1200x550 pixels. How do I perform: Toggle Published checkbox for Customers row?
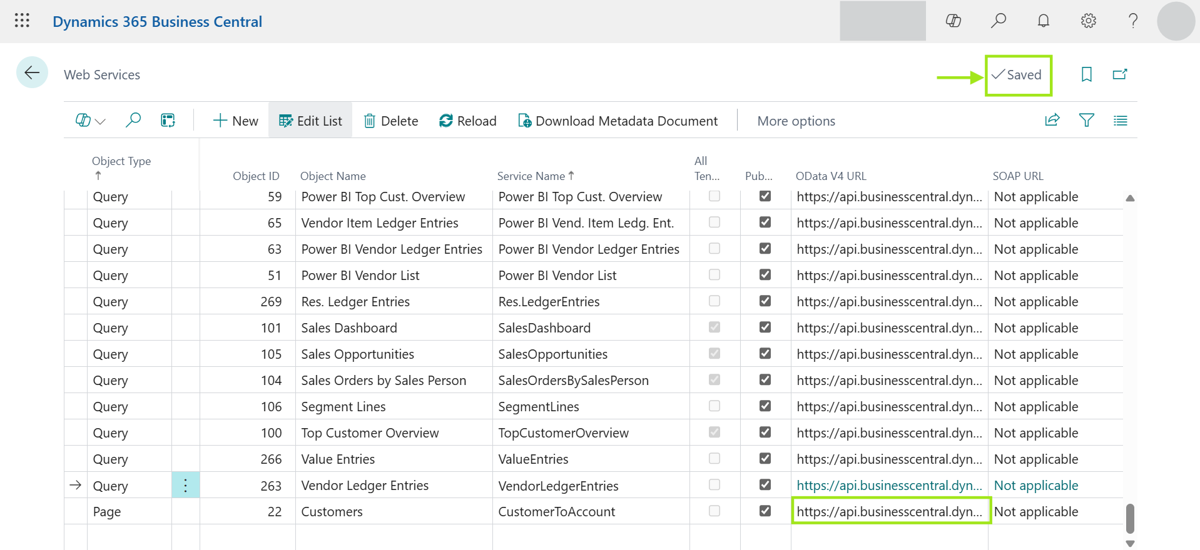click(765, 511)
